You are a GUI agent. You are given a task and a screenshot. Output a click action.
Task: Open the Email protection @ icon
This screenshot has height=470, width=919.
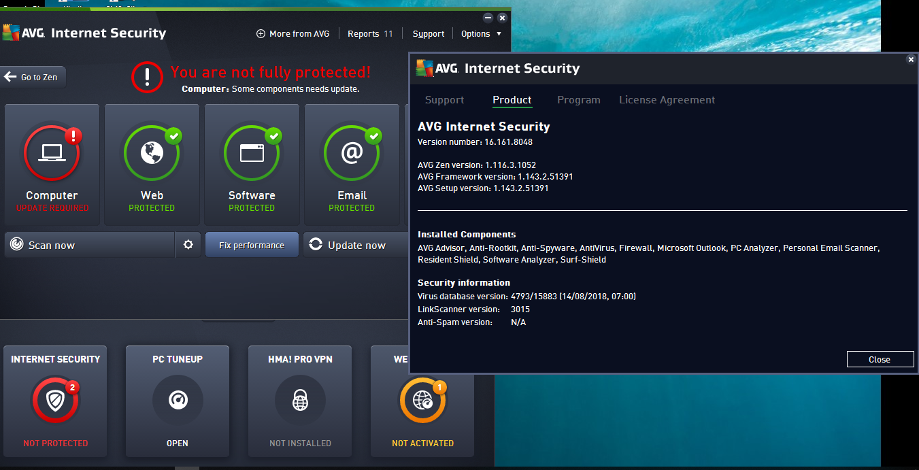(352, 153)
